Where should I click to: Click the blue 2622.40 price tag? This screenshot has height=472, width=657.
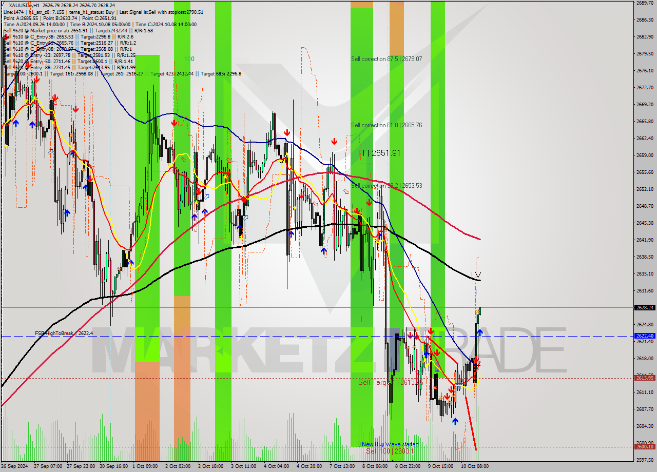click(645, 336)
